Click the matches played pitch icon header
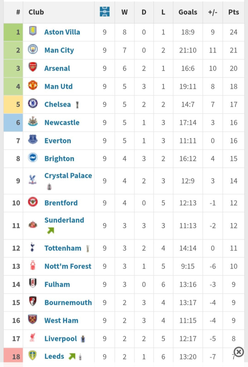The image size is (248, 367). coord(105,12)
